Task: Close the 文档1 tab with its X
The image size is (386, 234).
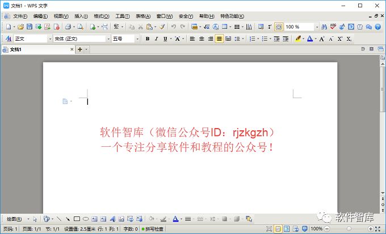Action: pyautogui.click(x=72, y=49)
